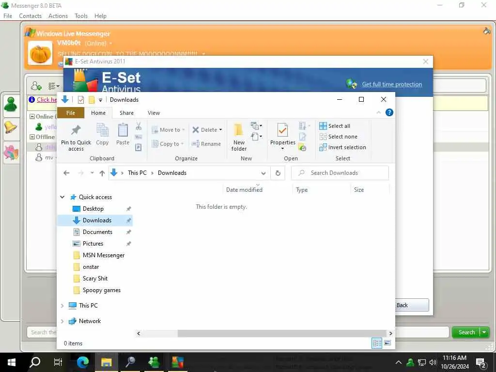Viewport: 496px width, 372px height.
Task: Open the Actions menu in Messenger
Action: click(58, 16)
